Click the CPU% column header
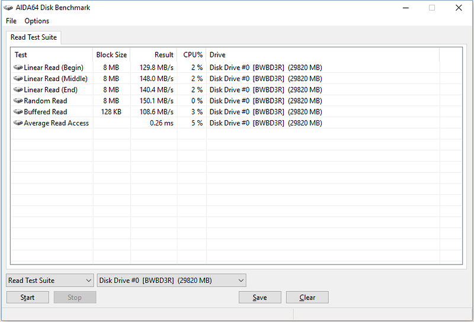The height and width of the screenshot is (322, 474). (191, 54)
